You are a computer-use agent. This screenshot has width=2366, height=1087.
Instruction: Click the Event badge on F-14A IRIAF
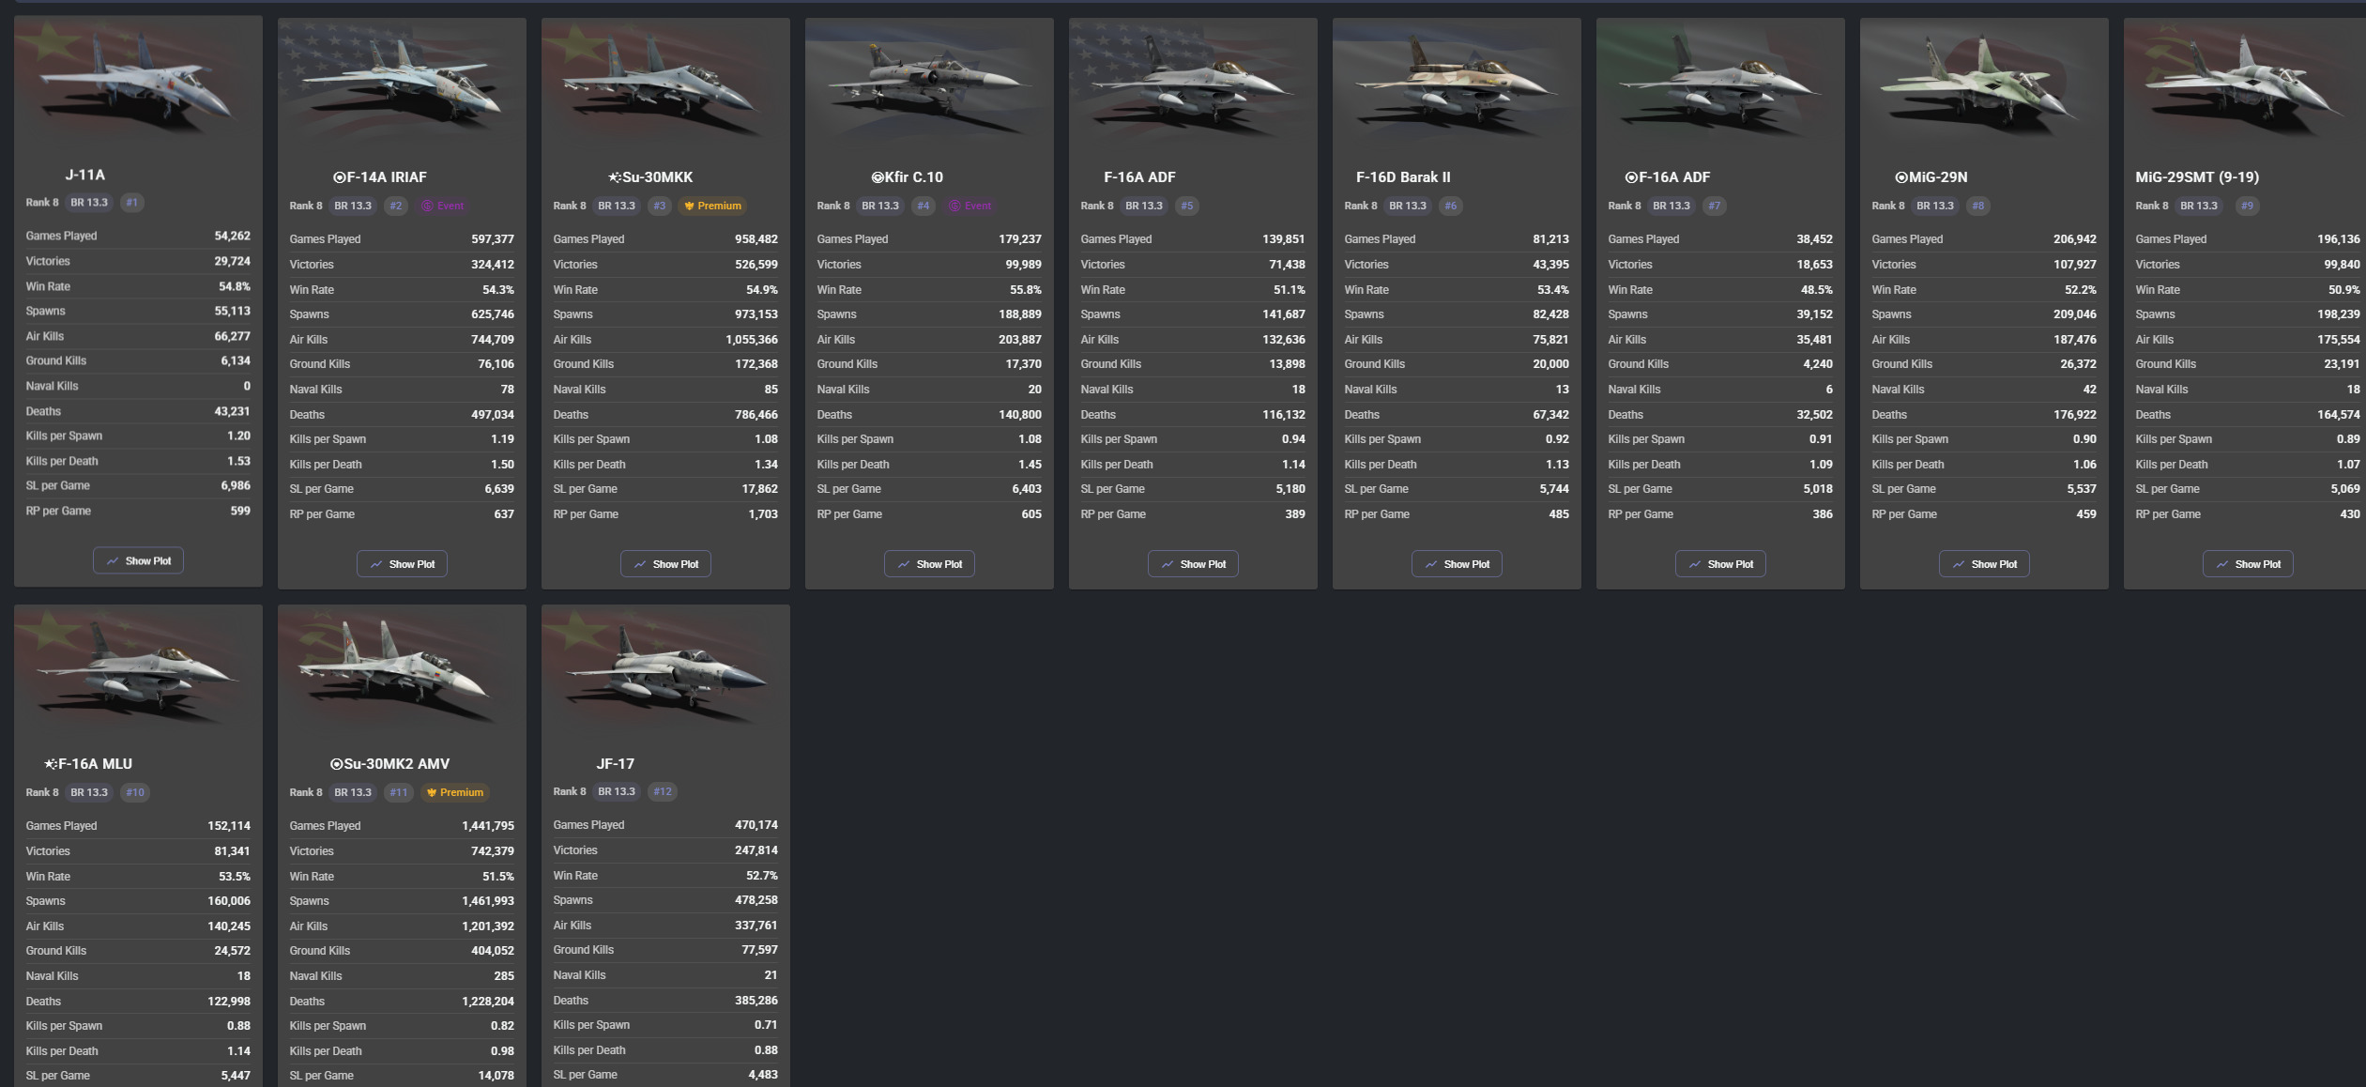pyautogui.click(x=443, y=206)
